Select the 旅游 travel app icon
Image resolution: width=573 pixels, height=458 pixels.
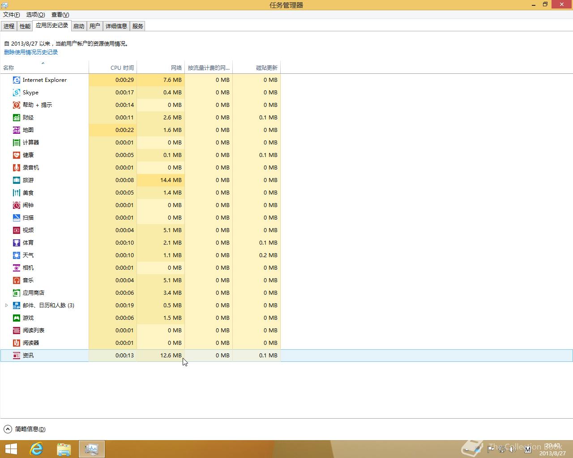pyautogui.click(x=17, y=180)
